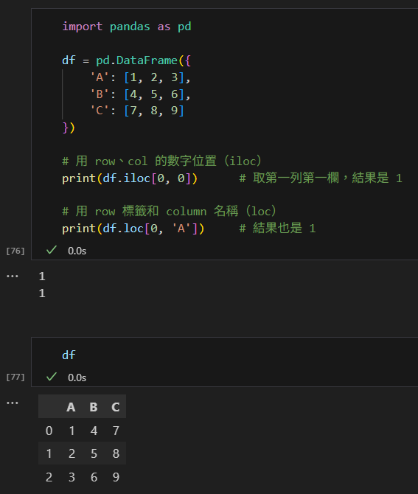Click the comment mentioning (loc)

pyautogui.click(x=169, y=211)
